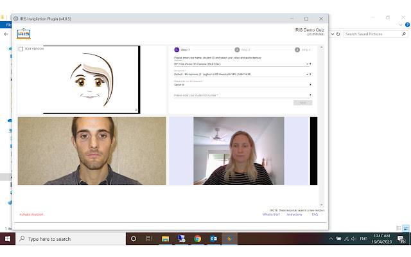Click the help icon beside the microphone dropdown
This screenshot has width=411, height=257.
pos(310,75)
